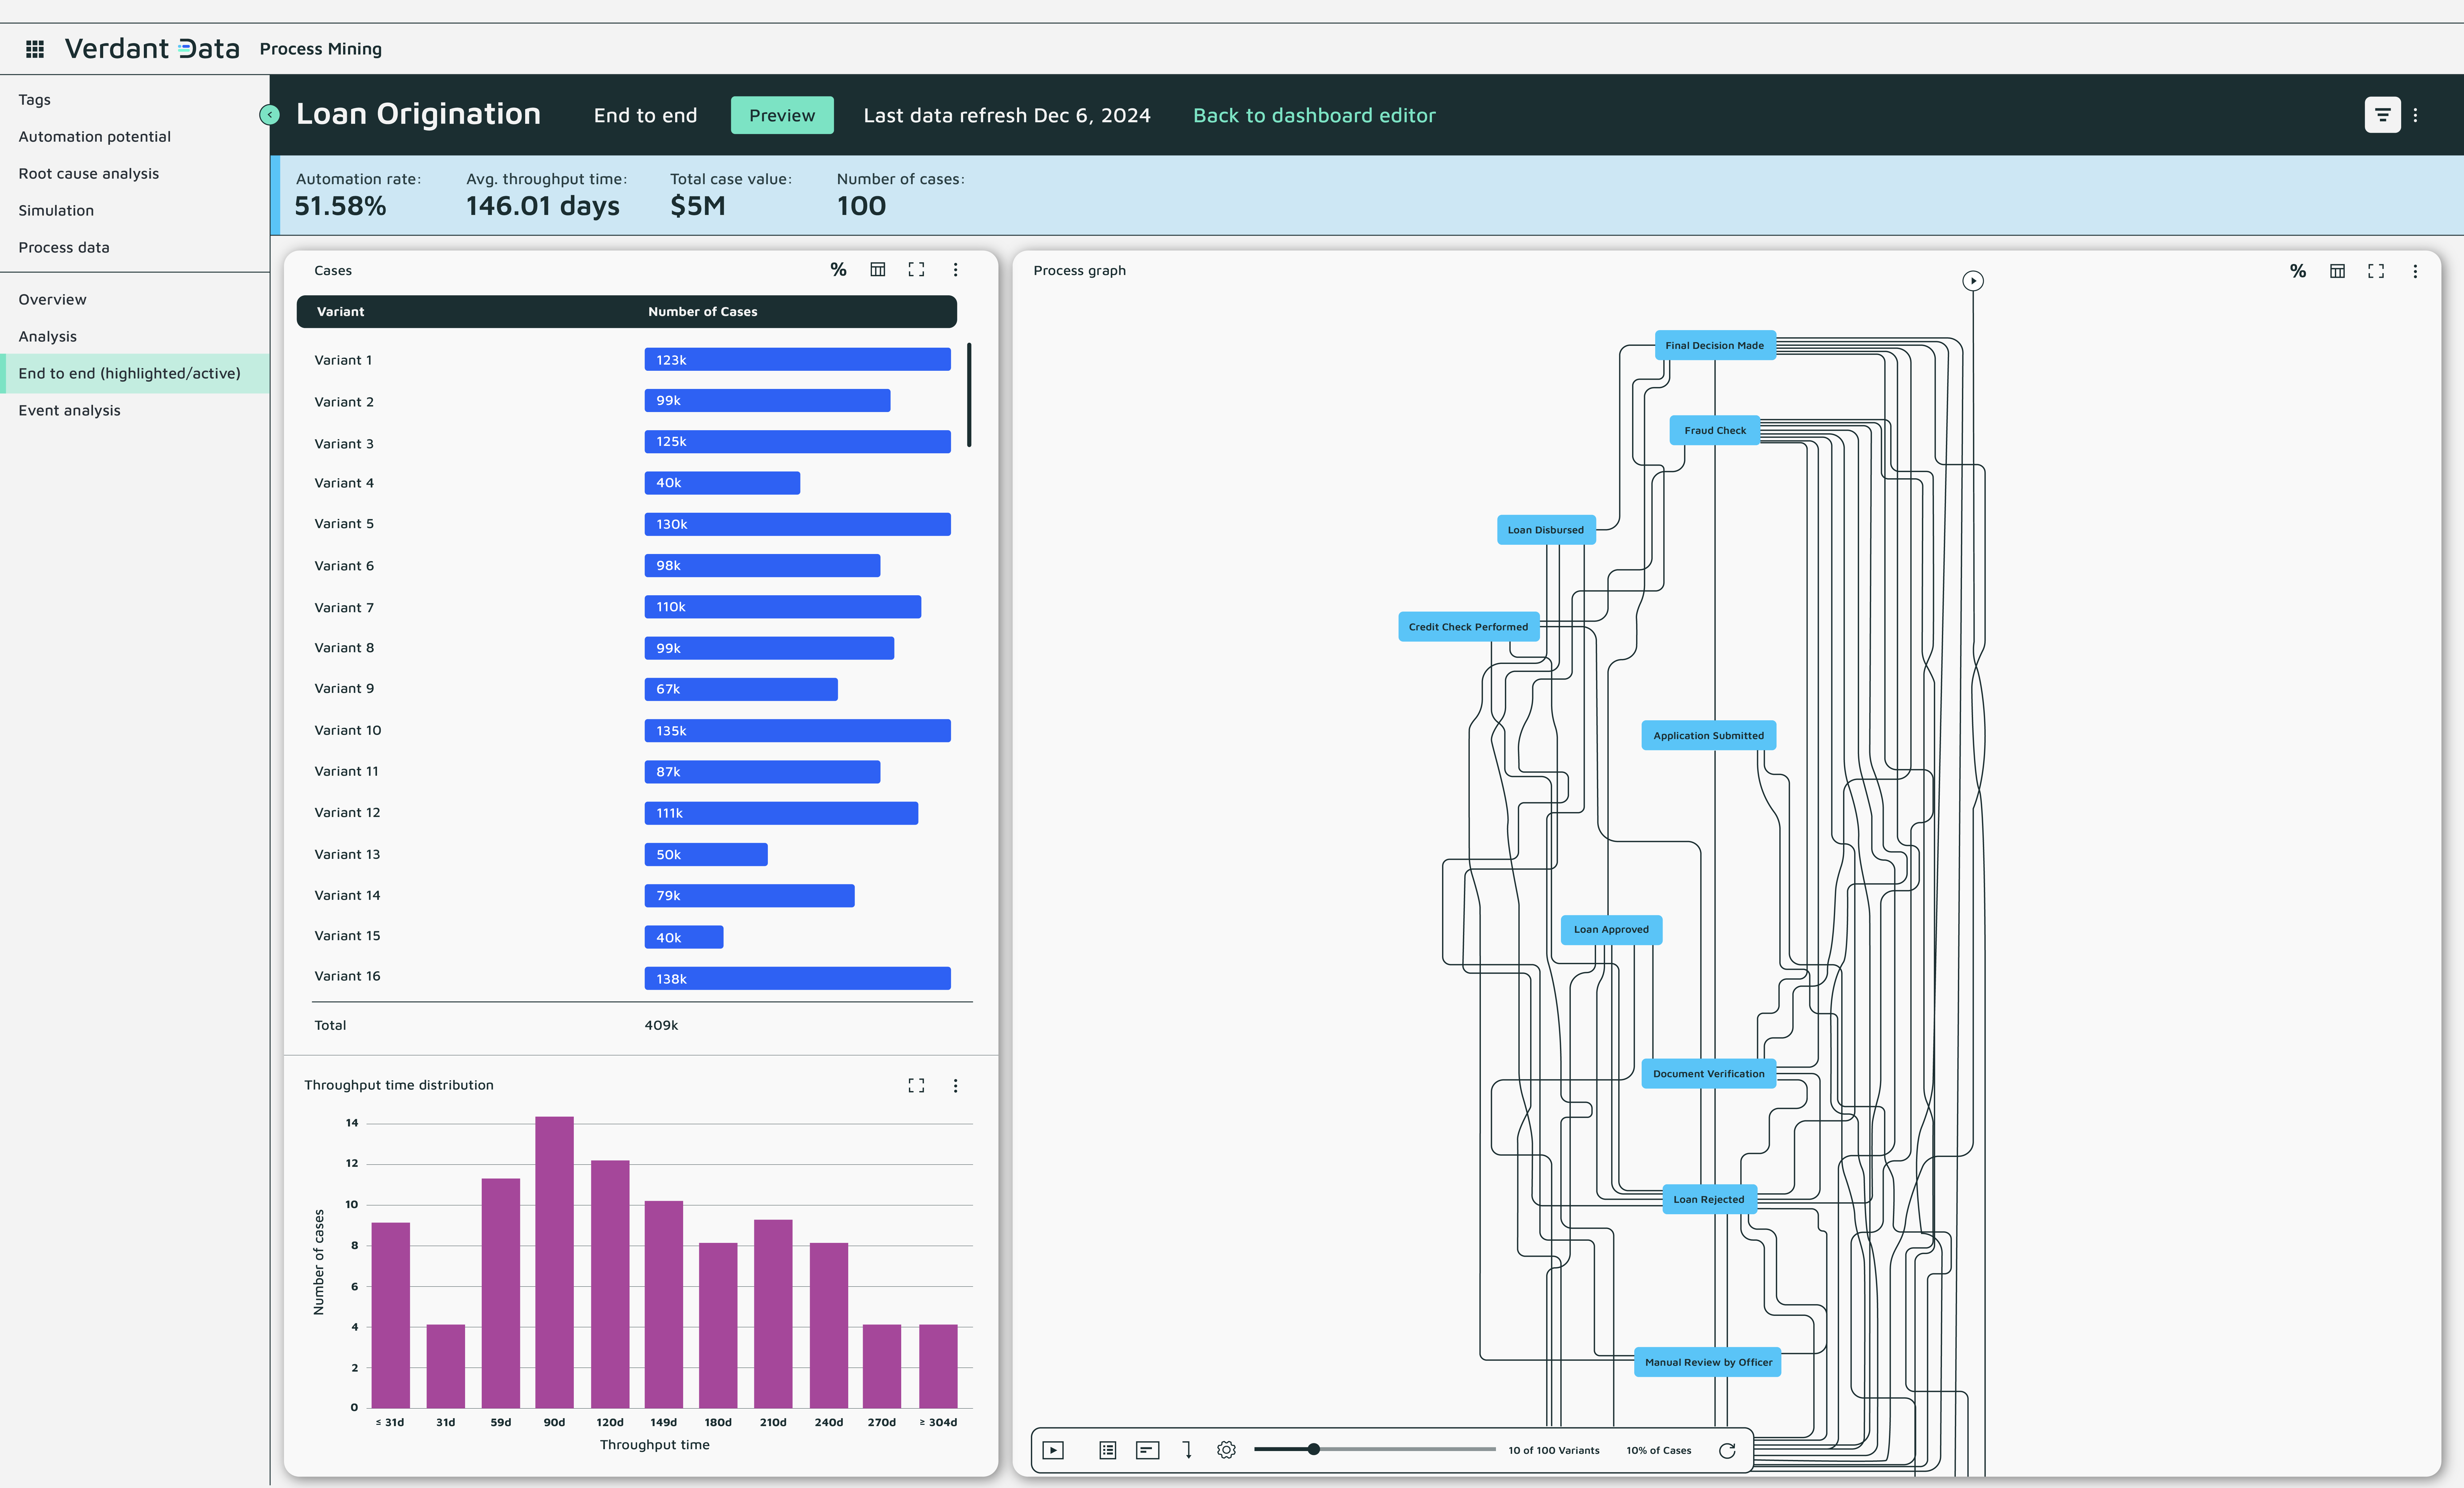2464x1488 pixels.
Task: Open process graph settings gear
Action: (1226, 1450)
